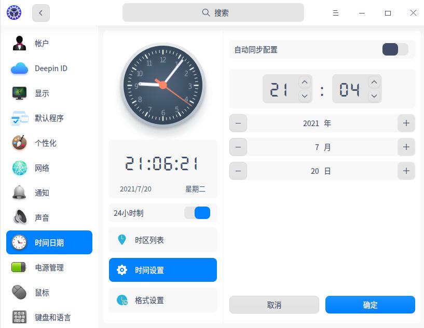Click the 24小时制 label text
Screen dimensions: 424x328
coord(128,213)
